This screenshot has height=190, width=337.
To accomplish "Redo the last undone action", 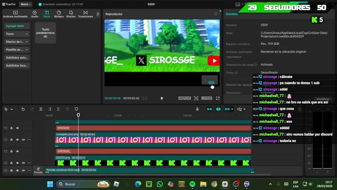I will click(x=32, y=109).
